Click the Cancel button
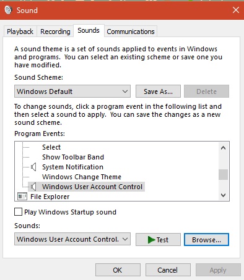 pos(168,270)
